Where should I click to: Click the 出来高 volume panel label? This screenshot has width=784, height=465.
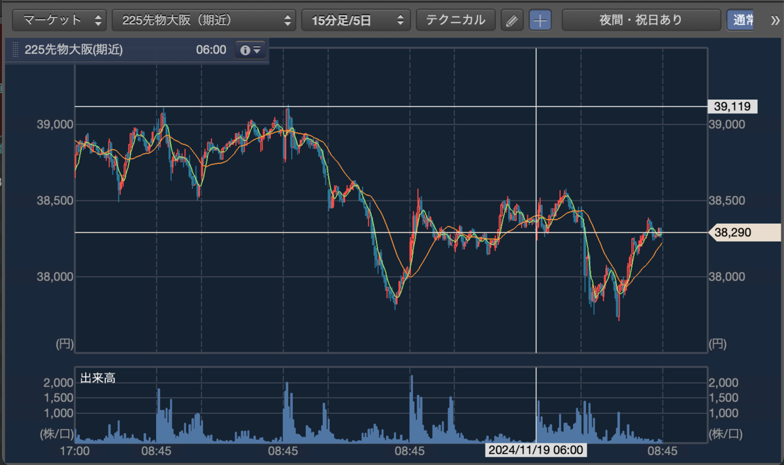pyautogui.click(x=98, y=378)
